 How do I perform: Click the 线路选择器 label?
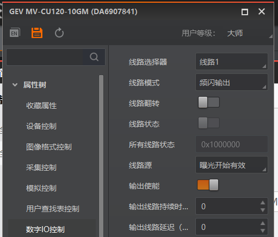point(148,62)
